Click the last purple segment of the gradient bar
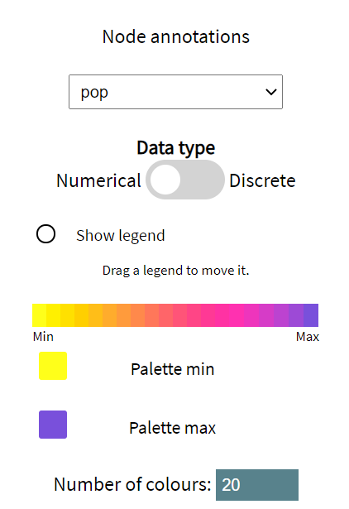Viewport: 349px width, 509px height. coord(311,315)
